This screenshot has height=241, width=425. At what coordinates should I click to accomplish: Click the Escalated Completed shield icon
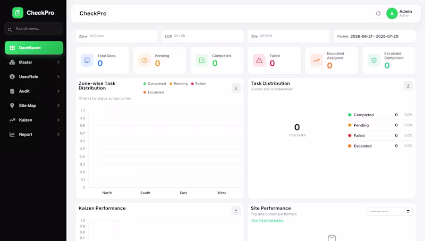(374, 61)
